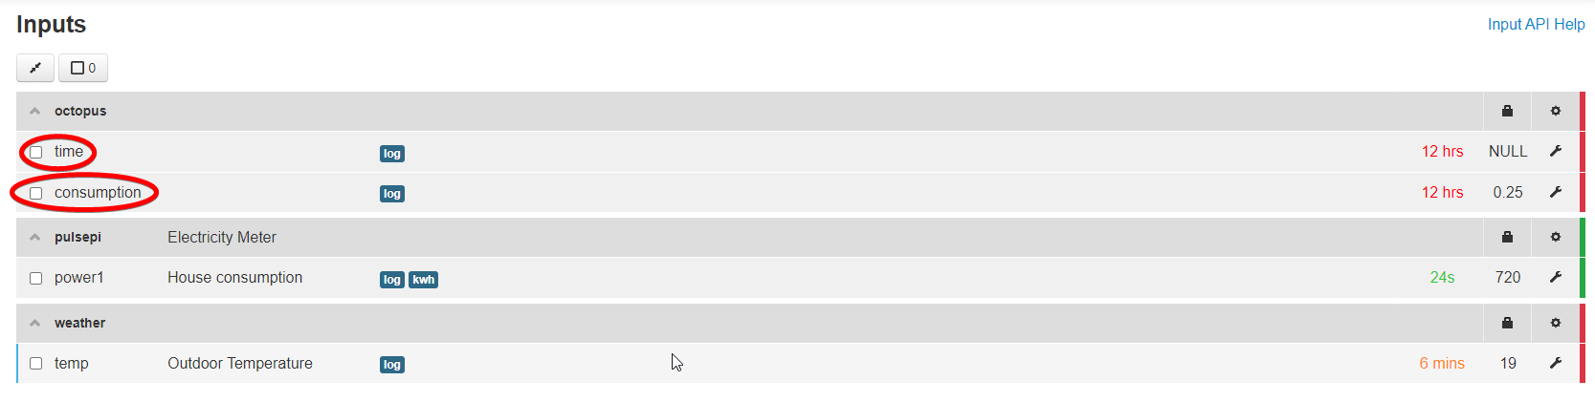Screen dimensions: 1595x402
Task: Open the Input API Help link
Action: (x=1536, y=24)
